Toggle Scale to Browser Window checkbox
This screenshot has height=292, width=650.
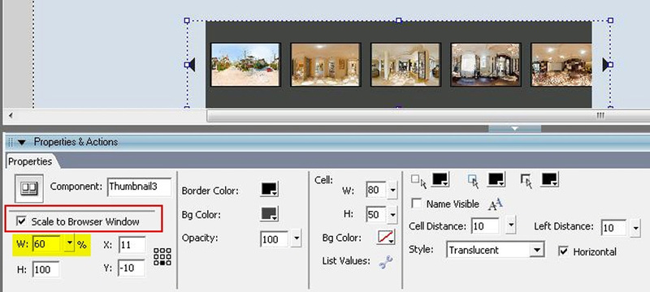[x=21, y=221]
